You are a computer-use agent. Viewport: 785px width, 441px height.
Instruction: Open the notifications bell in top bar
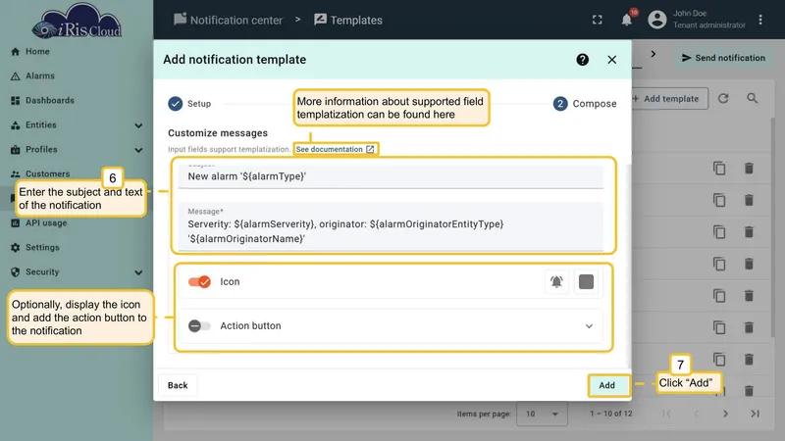(x=627, y=20)
